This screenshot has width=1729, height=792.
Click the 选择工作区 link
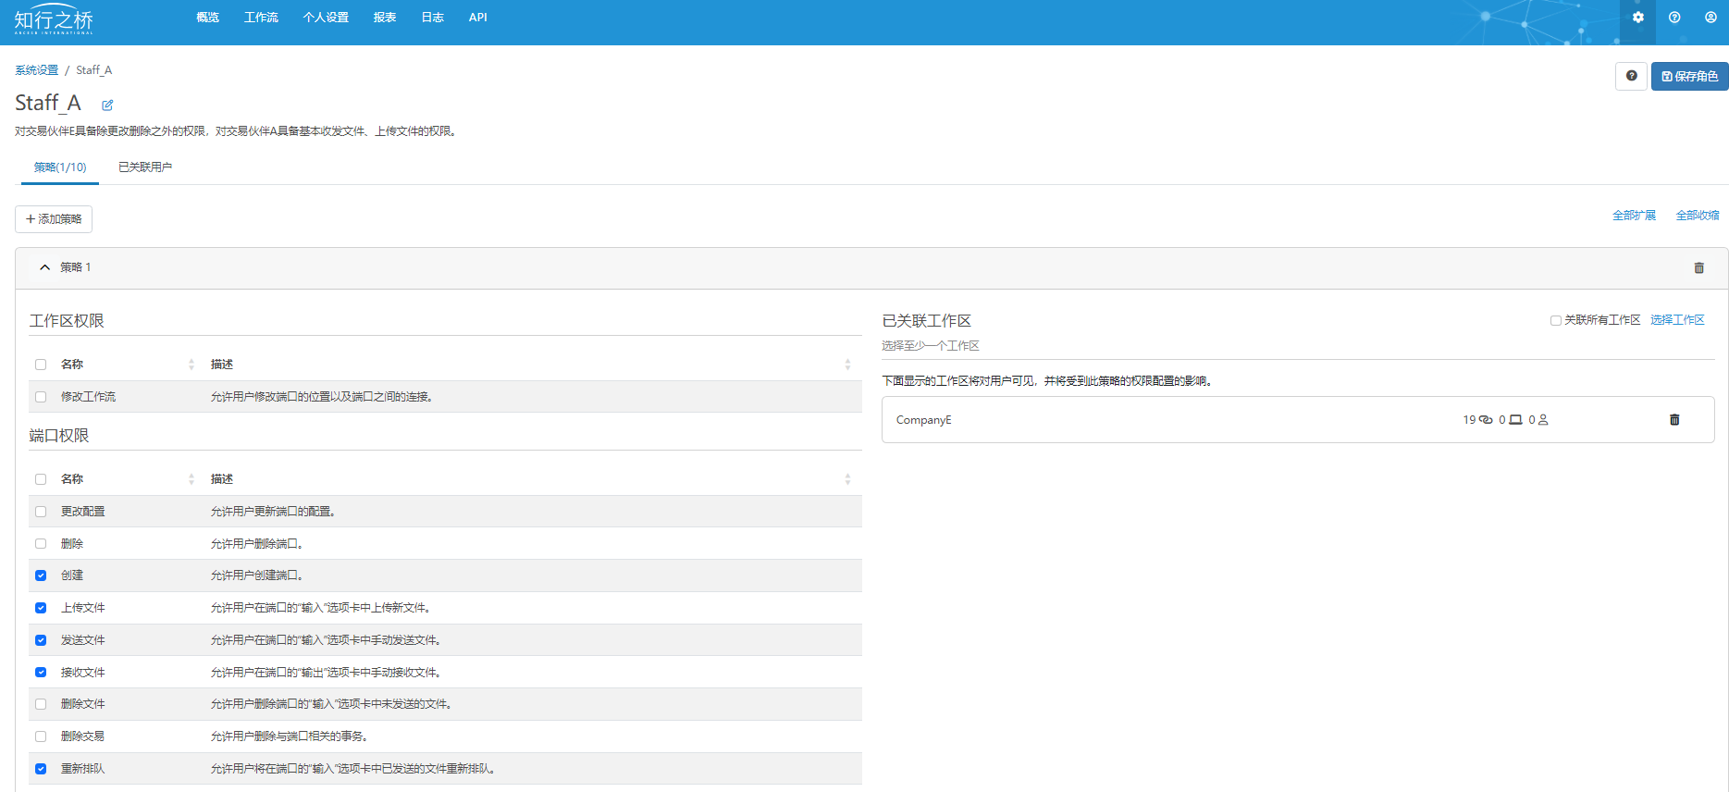(1677, 320)
